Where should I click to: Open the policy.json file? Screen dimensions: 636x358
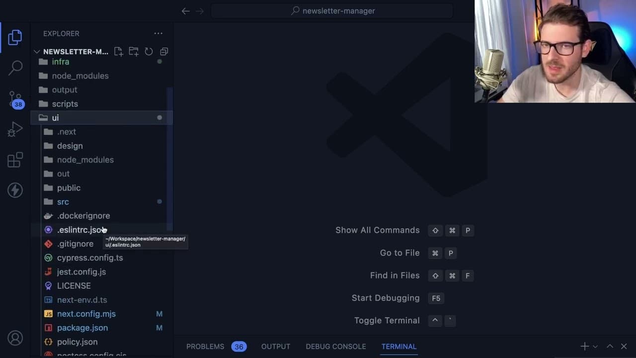point(101,342)
